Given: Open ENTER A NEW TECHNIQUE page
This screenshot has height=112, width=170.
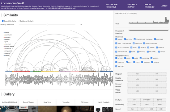Looking at the screenshot, I should [x=112, y=6].
